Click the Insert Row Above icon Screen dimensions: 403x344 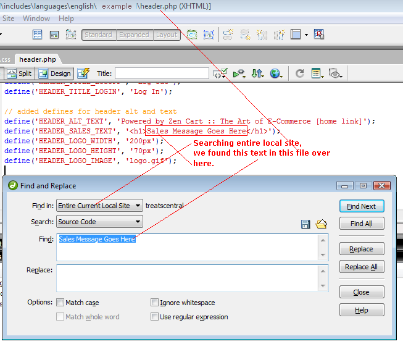(x=228, y=35)
